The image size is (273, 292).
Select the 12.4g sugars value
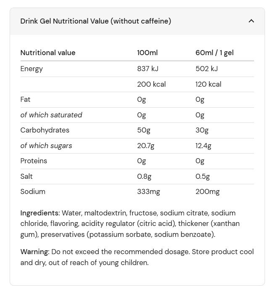tap(203, 146)
